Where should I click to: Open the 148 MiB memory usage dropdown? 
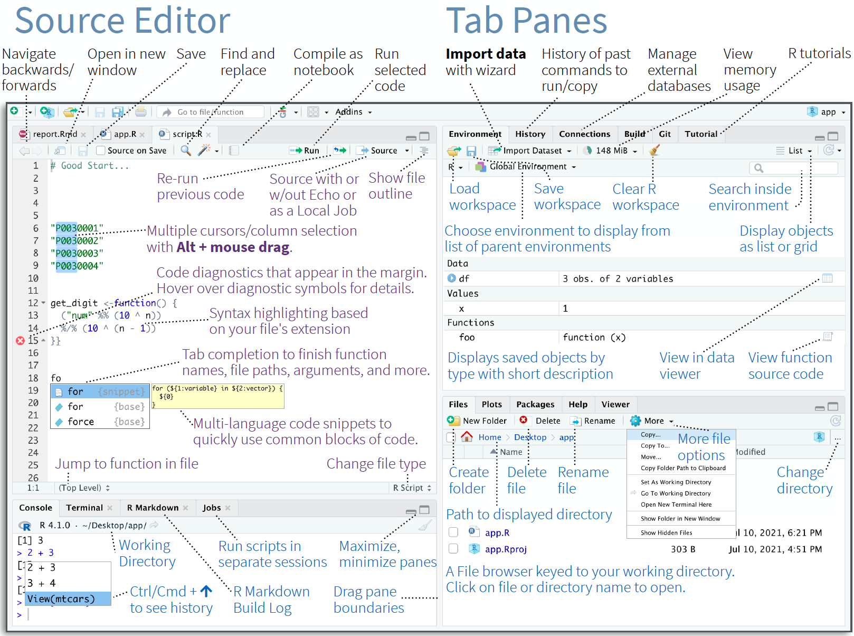pos(611,151)
